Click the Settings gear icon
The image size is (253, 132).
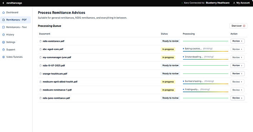pos(4,42)
